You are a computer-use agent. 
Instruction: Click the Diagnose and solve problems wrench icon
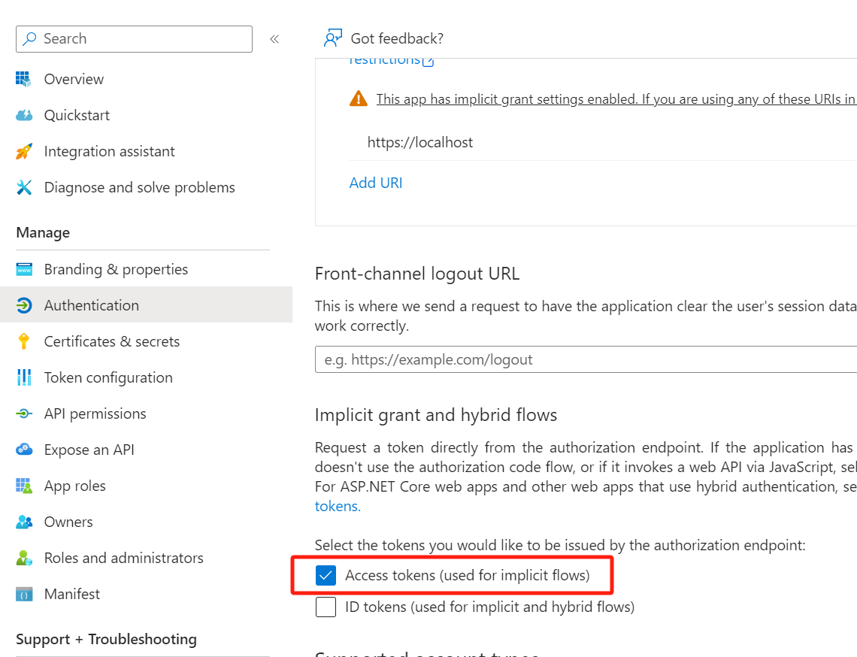[x=23, y=187]
